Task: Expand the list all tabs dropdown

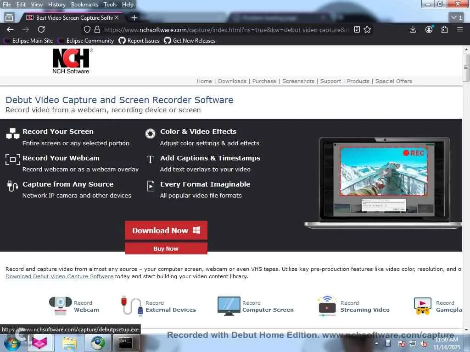Action: (457, 17)
